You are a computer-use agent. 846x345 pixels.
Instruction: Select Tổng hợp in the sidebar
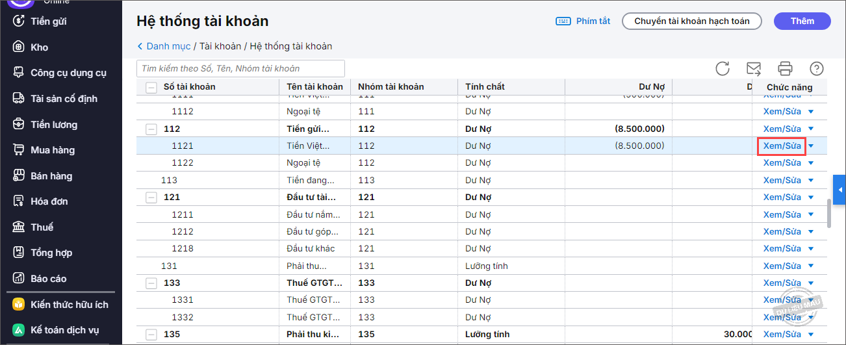click(x=51, y=253)
